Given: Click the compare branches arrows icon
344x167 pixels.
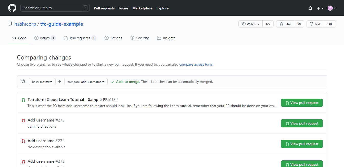Looking at the screenshot, I should point(23,81).
